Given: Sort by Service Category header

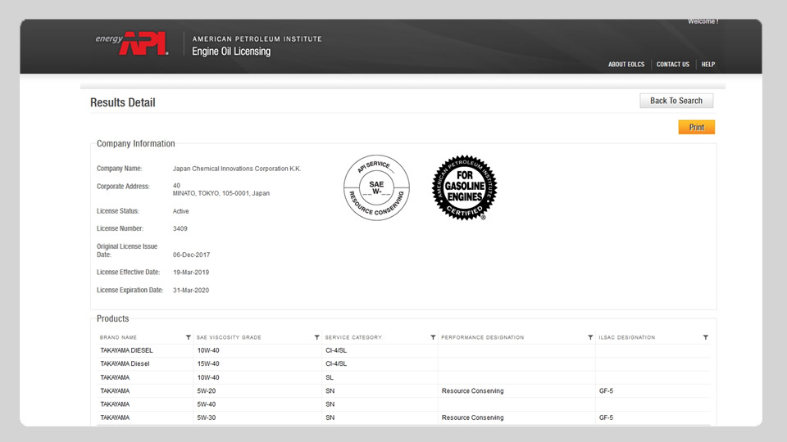Looking at the screenshot, I should click(x=353, y=337).
